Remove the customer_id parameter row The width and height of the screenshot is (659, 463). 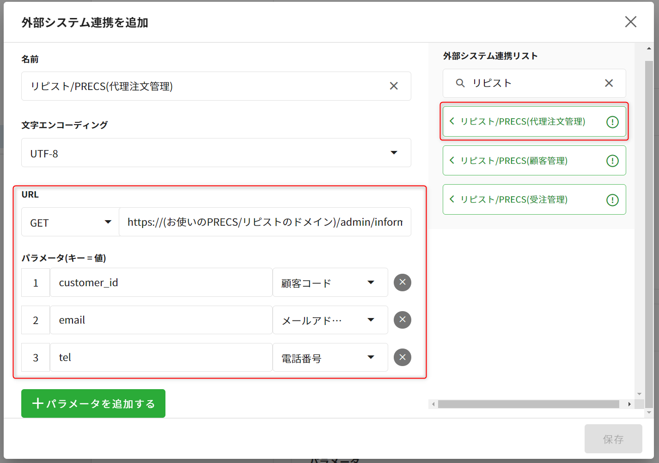point(402,283)
